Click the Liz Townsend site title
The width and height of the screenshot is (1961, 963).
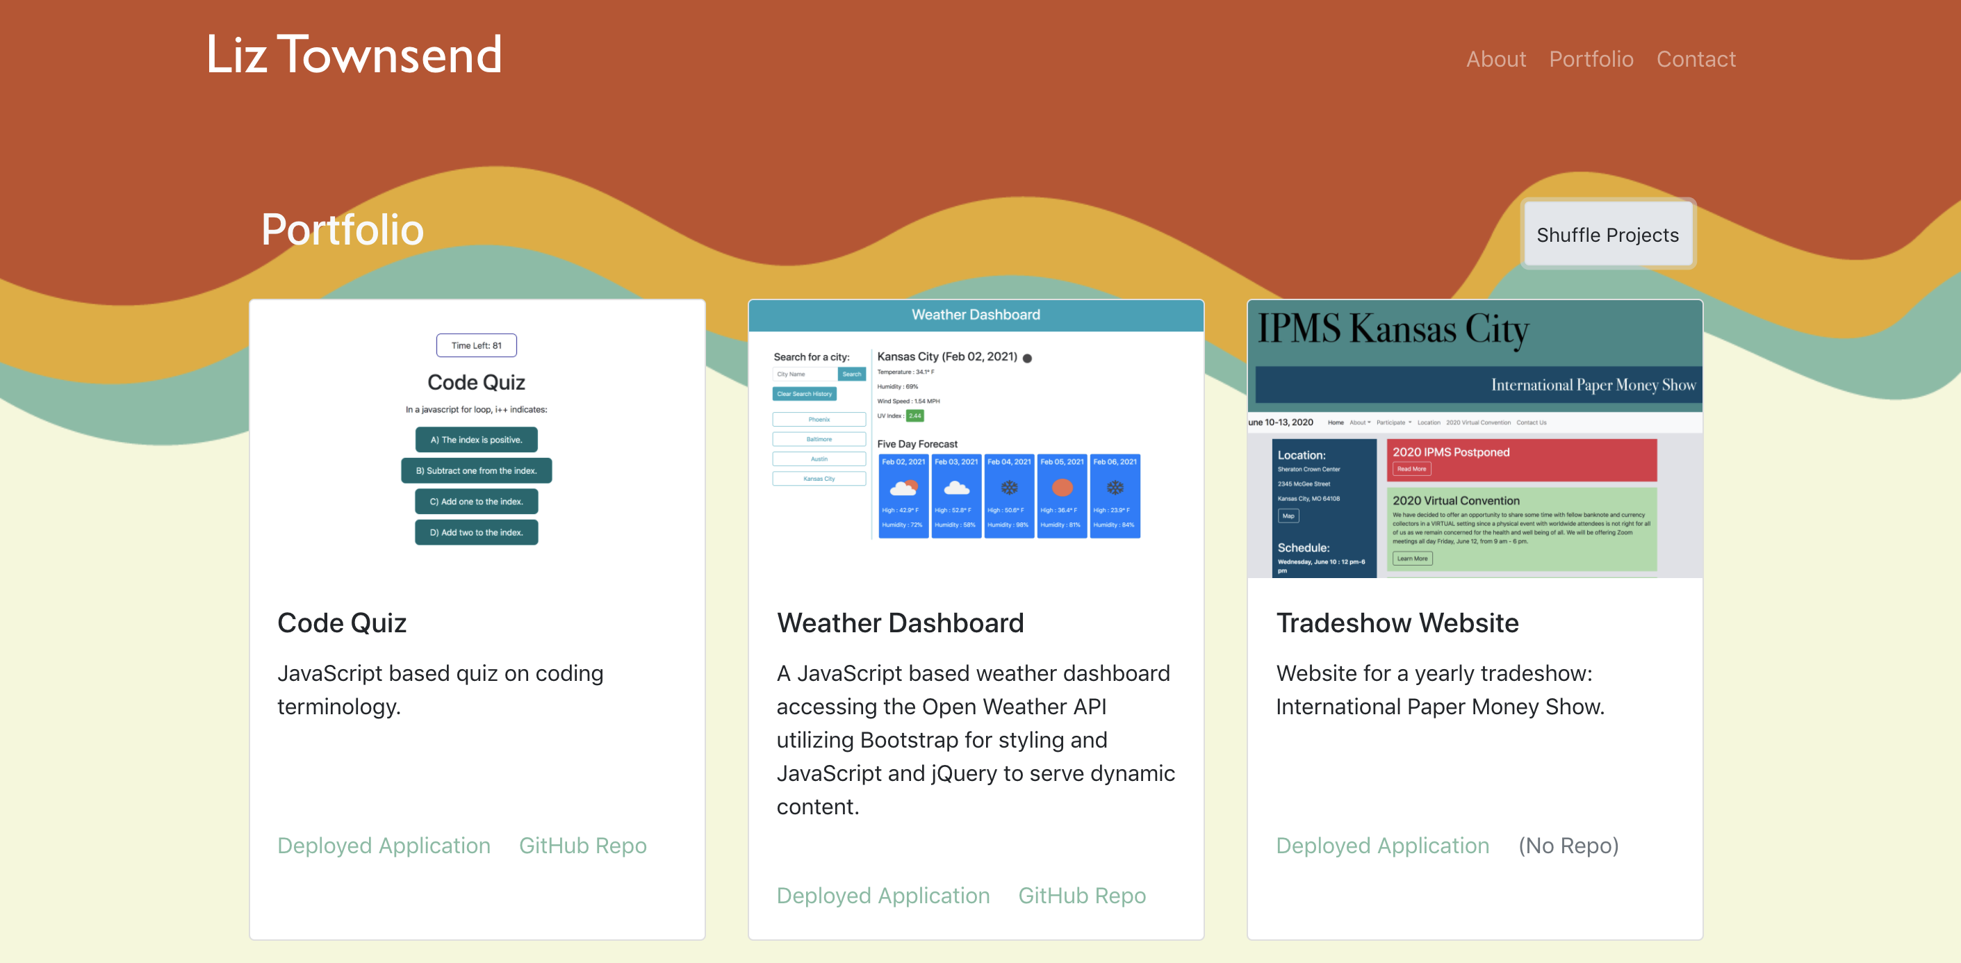(354, 55)
